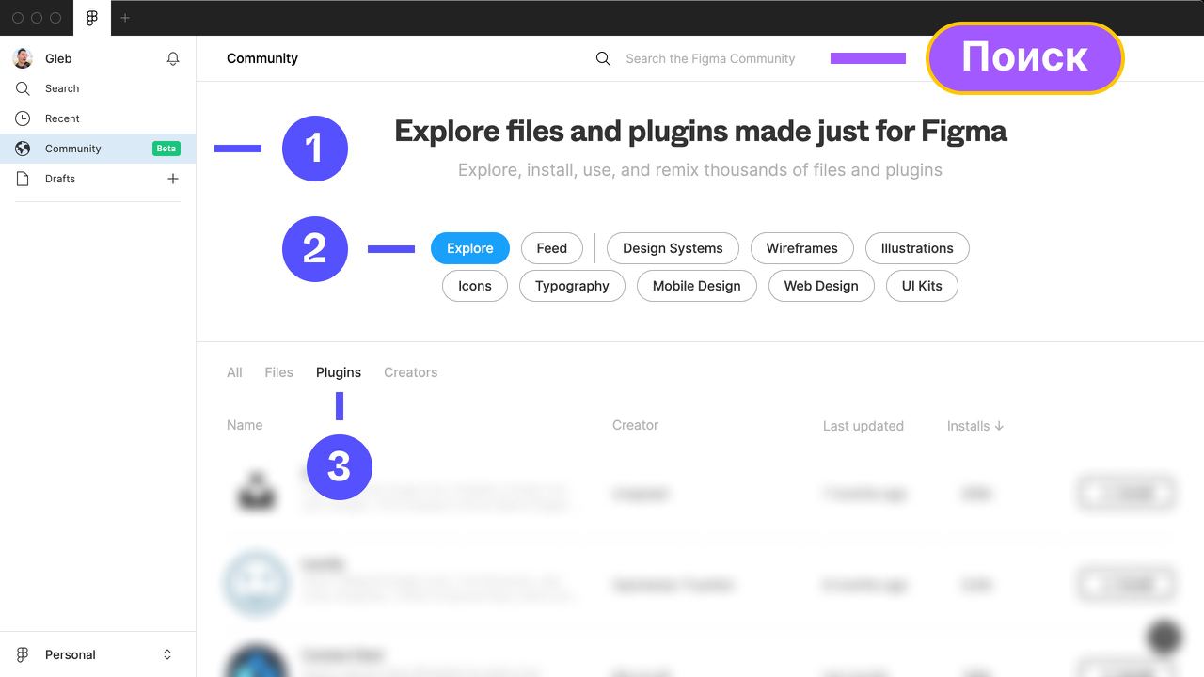The height and width of the screenshot is (677, 1204).
Task: Switch to the Plugins tab
Action: point(339,372)
